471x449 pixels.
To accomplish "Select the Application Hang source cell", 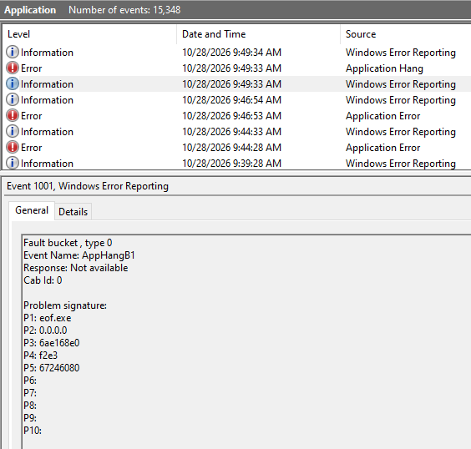I will 384,68.
